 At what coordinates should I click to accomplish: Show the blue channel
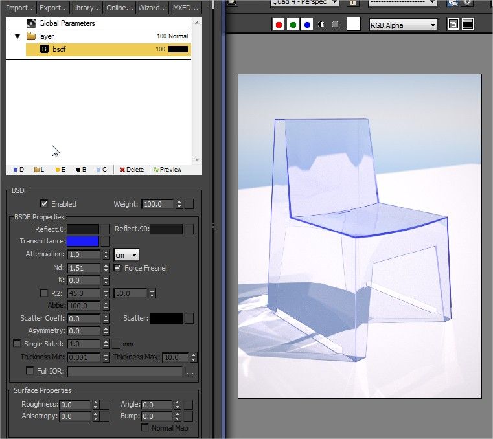tap(307, 25)
